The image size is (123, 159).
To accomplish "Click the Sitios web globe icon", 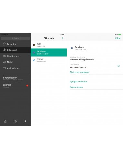I will point(4,50).
